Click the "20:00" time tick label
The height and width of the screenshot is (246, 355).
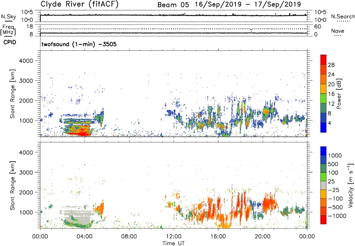[x=262, y=237]
